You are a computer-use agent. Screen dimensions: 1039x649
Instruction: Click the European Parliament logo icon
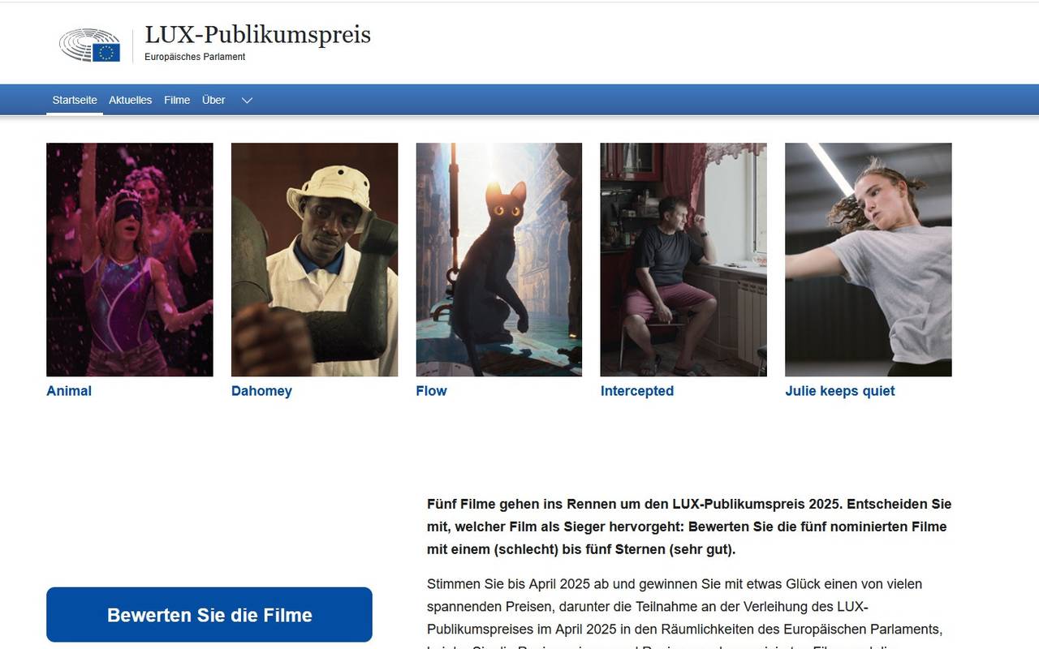pyautogui.click(x=89, y=45)
